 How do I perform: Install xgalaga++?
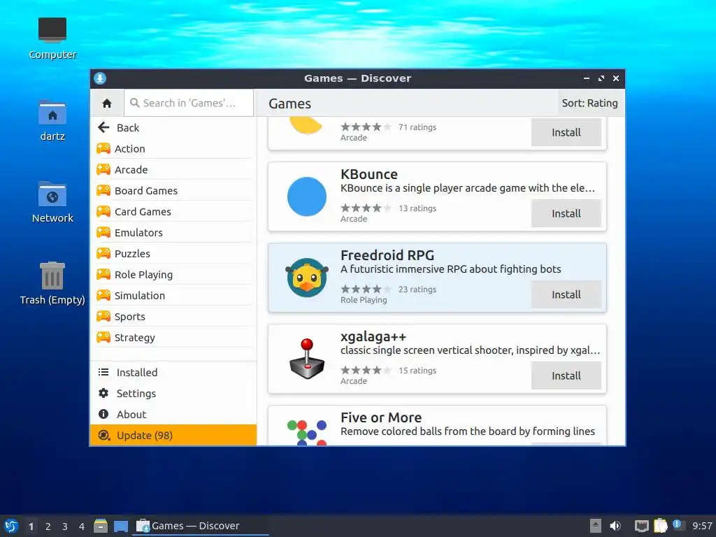coord(566,375)
